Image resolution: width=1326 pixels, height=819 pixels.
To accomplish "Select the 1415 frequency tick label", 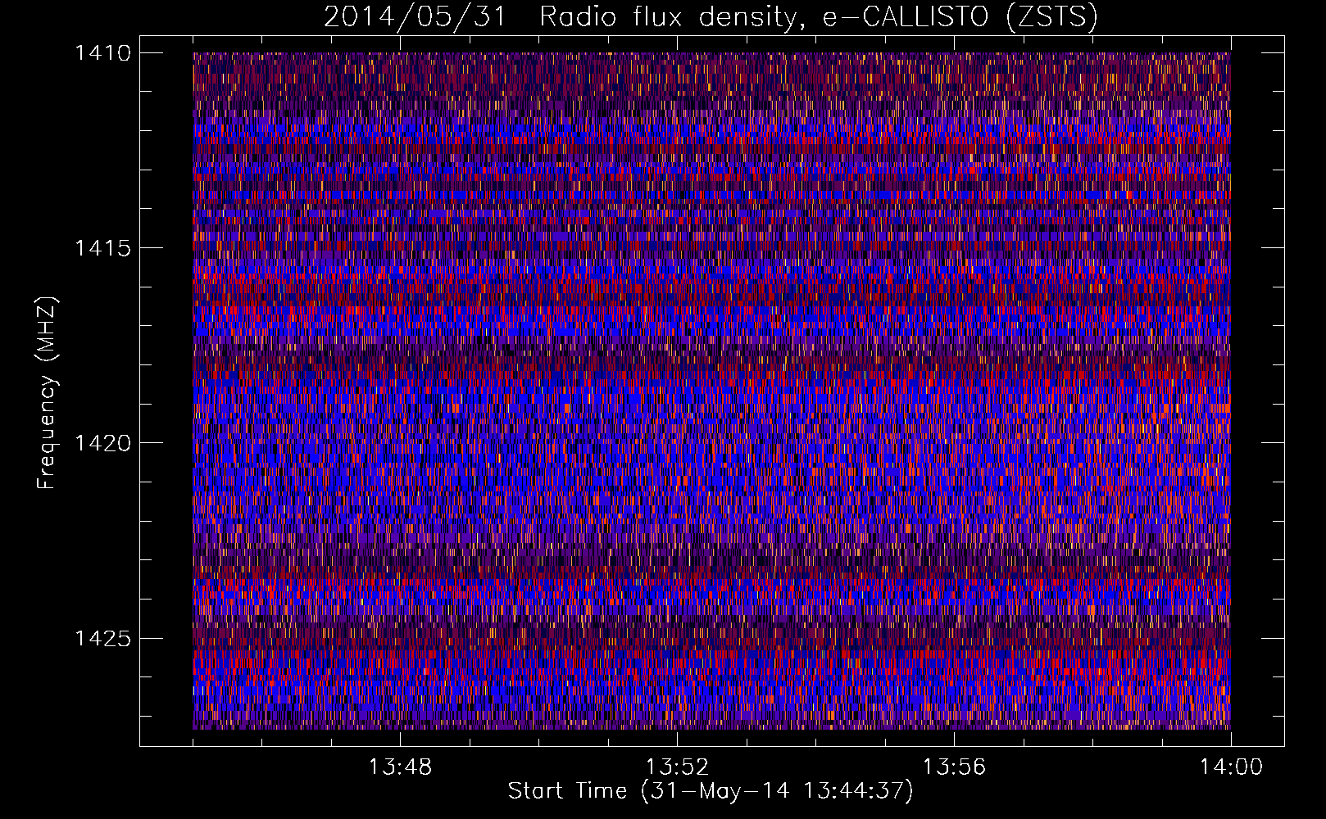I will 102,248.
